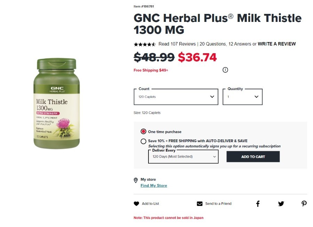Screen dimensions: 313x227
Task: Open the Count dropdown for 120 Caplets
Action: tap(176, 97)
